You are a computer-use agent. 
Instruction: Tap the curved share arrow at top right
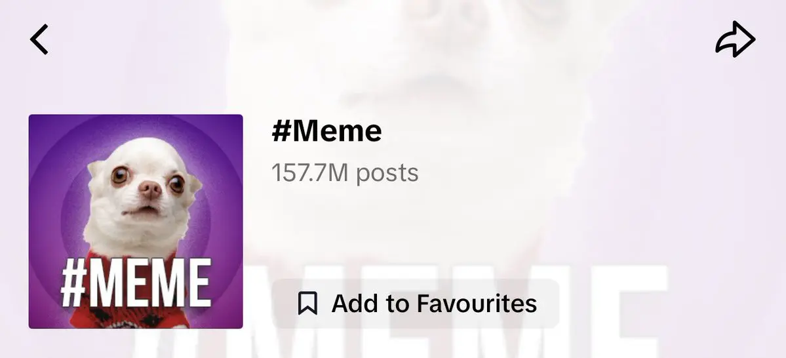pos(735,39)
